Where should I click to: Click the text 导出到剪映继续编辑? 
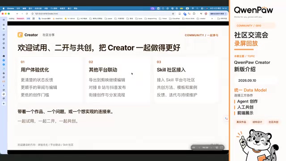click(107, 80)
